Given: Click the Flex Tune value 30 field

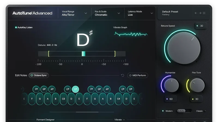Looking at the screenshot, I should pyautogui.click(x=196, y=99).
